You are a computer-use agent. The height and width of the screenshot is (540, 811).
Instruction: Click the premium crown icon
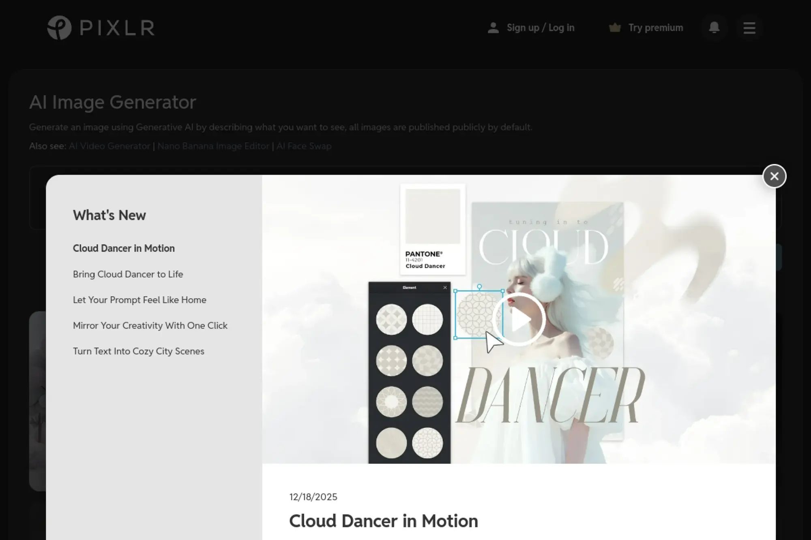pos(615,28)
